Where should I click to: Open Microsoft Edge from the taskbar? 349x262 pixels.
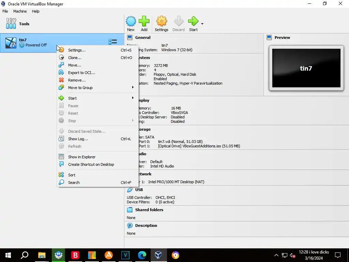pos(142,255)
